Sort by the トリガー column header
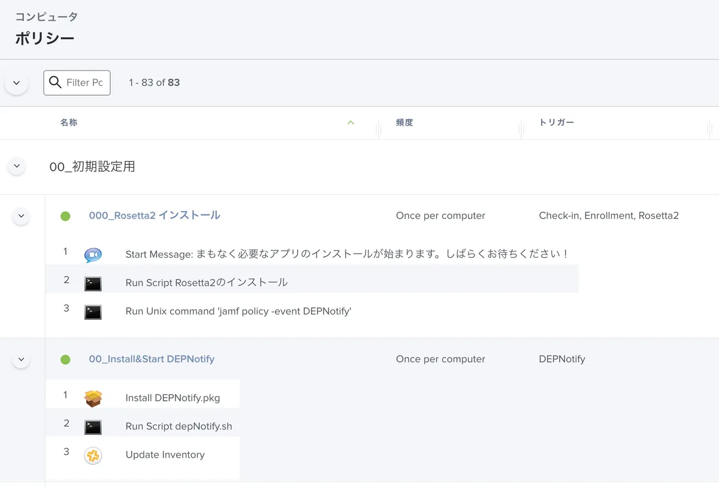The height and width of the screenshot is (487, 719). [x=556, y=123]
